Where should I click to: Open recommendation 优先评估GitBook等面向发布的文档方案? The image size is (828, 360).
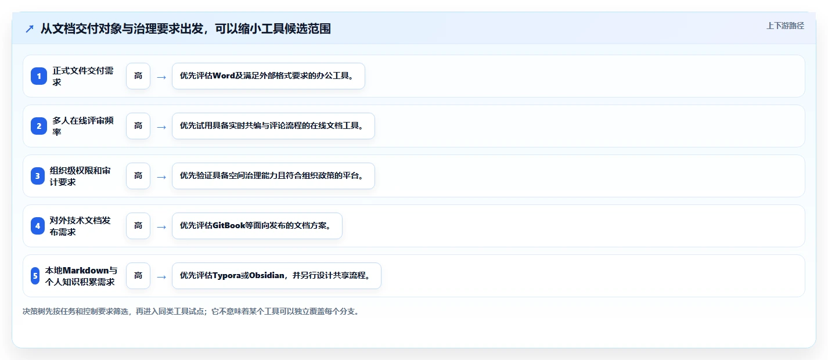[x=257, y=226]
